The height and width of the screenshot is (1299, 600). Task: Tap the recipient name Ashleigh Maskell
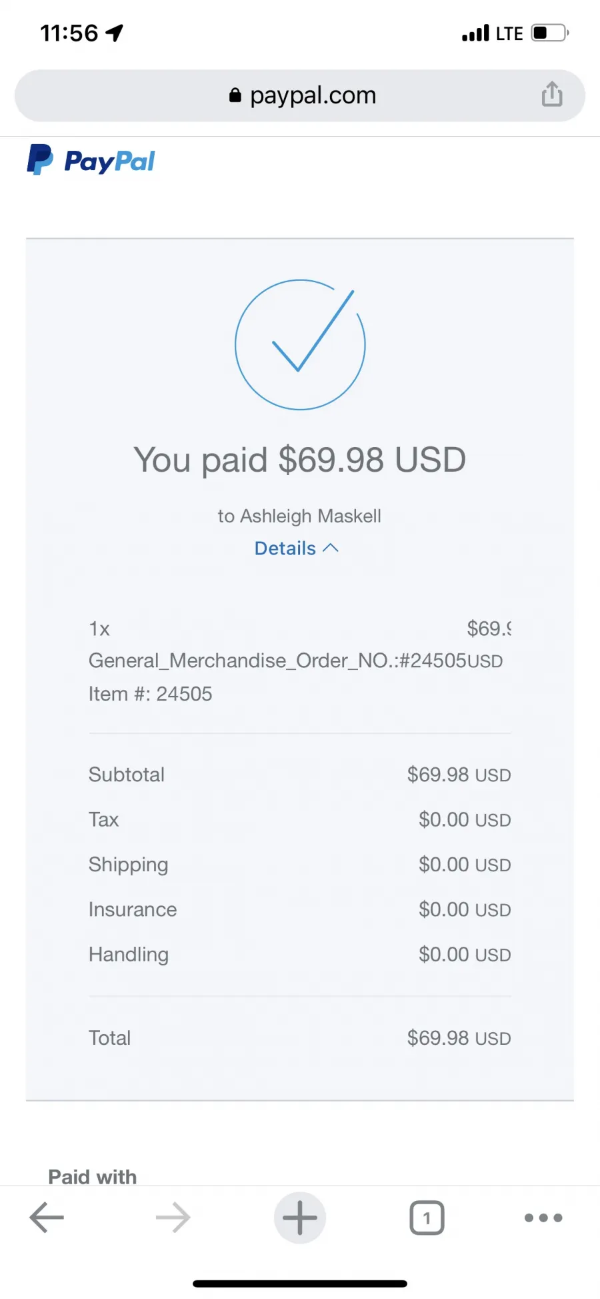[311, 516]
